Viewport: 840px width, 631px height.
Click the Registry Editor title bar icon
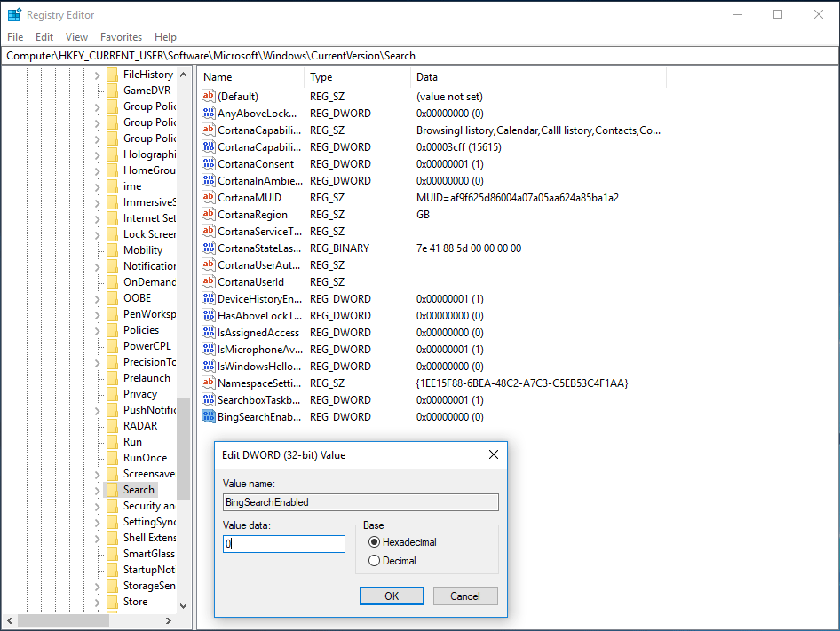click(x=14, y=15)
